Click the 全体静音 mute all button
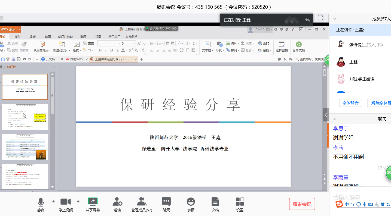This screenshot has height=216, width=391. [350, 103]
